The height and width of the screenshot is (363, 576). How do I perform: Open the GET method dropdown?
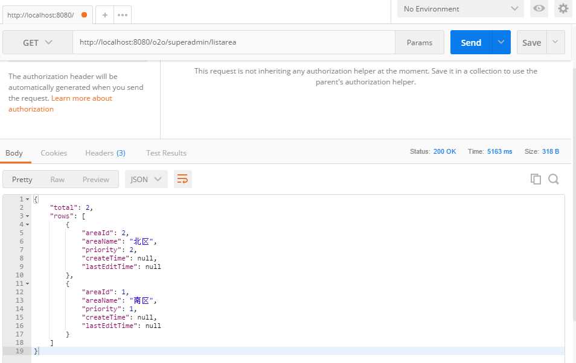37,43
